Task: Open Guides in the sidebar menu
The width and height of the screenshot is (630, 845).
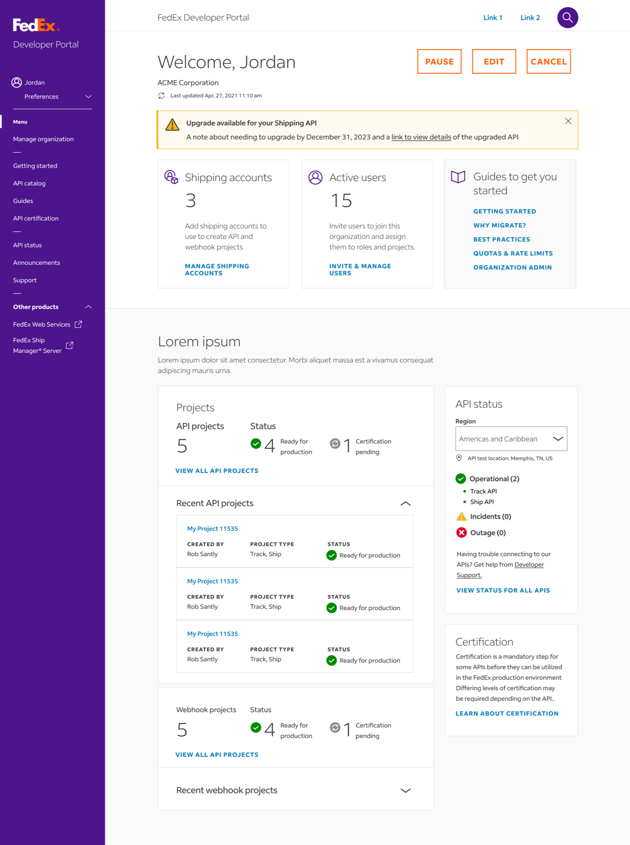Action: click(23, 201)
